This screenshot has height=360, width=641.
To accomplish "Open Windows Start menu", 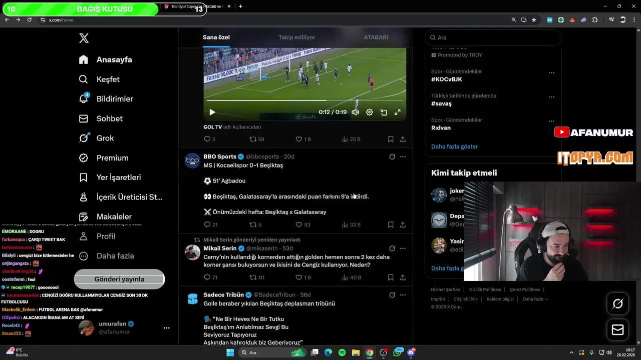I will click(230, 352).
